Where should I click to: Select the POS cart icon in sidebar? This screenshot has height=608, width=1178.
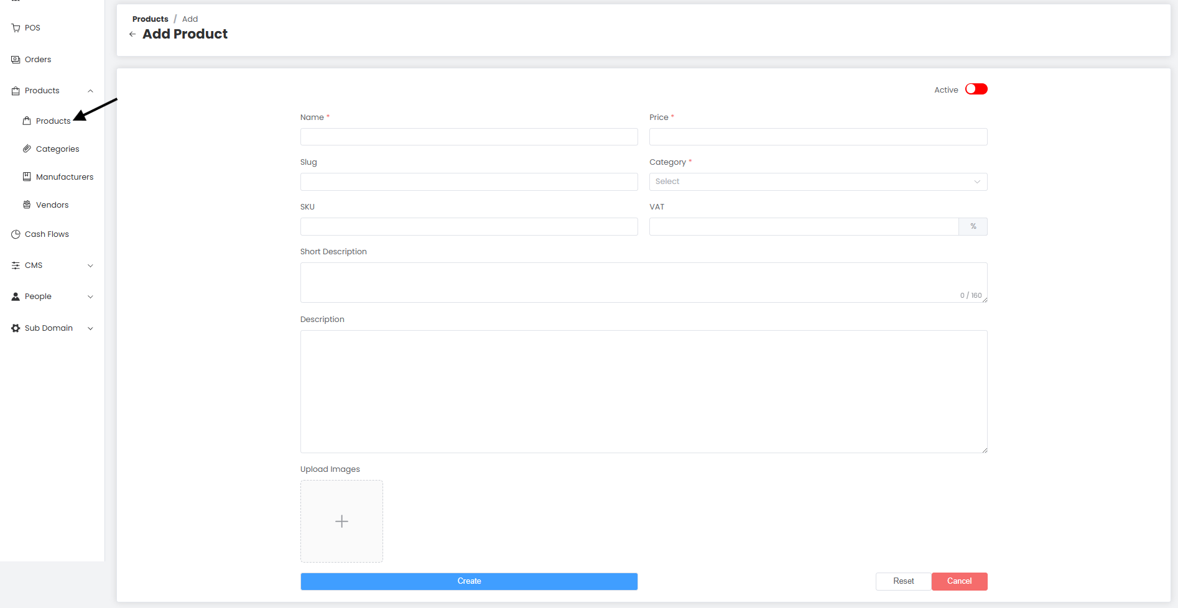(x=15, y=27)
